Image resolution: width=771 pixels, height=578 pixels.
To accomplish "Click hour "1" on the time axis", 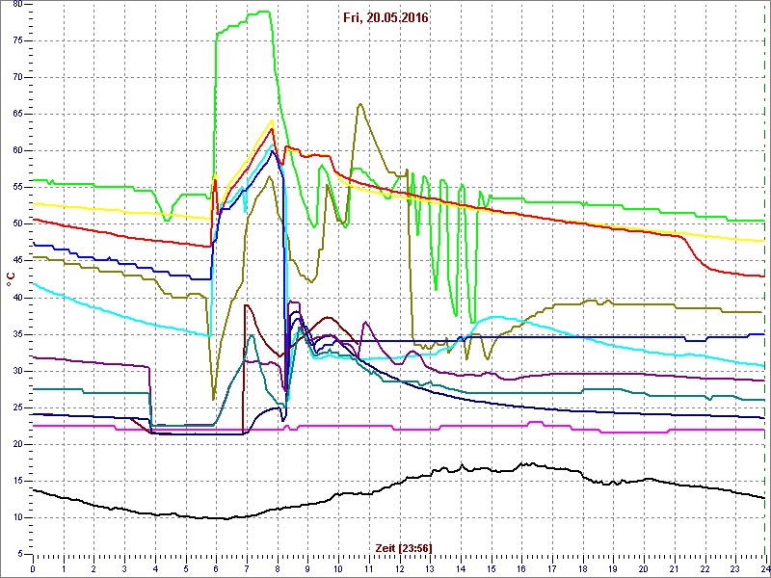I will [64, 568].
